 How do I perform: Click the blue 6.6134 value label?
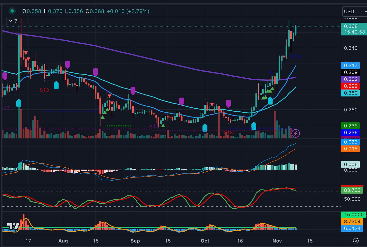pos(352,228)
